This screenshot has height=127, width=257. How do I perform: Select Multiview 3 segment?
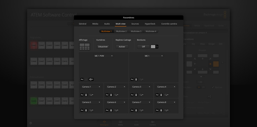coord(136,31)
